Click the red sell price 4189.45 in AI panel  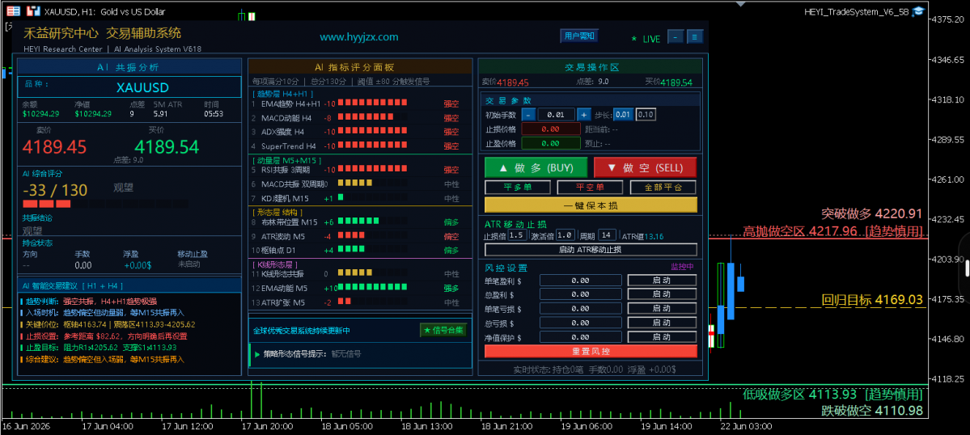point(54,146)
